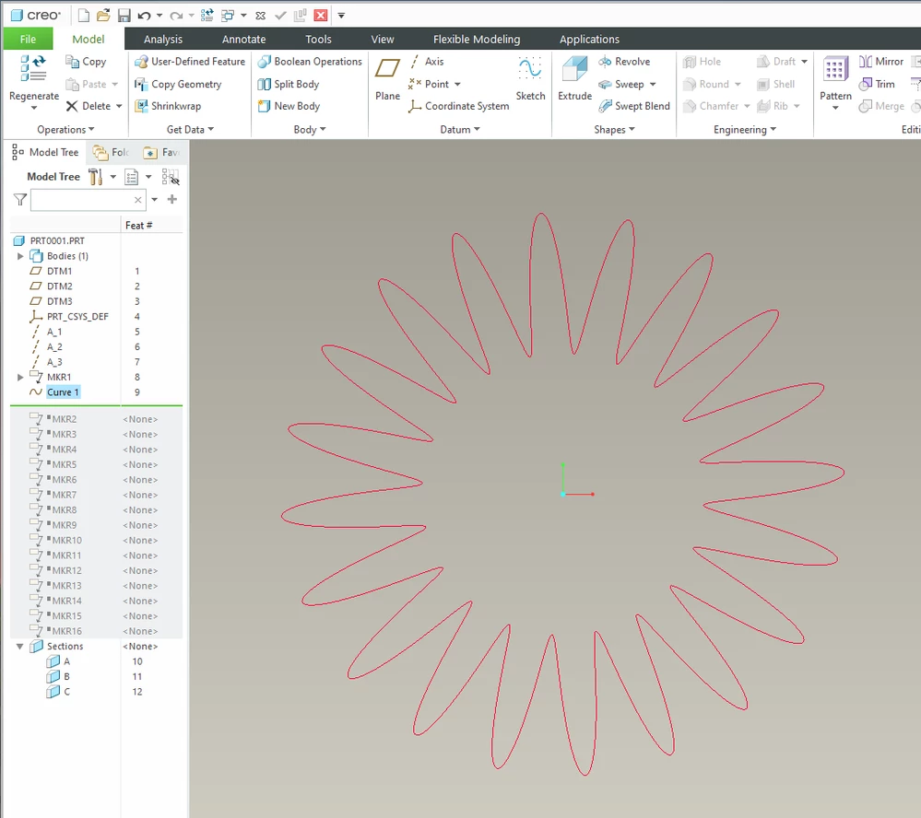This screenshot has width=921, height=818.
Task: Open Model Tree settings hammer icon
Action: tap(96, 177)
